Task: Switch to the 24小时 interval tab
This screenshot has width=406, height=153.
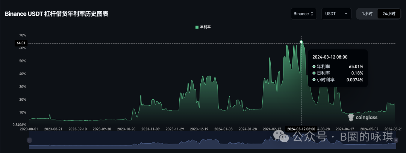Action: click(389, 14)
